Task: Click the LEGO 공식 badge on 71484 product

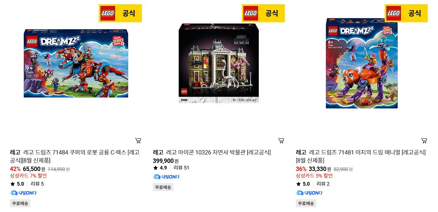Action: (x=120, y=13)
